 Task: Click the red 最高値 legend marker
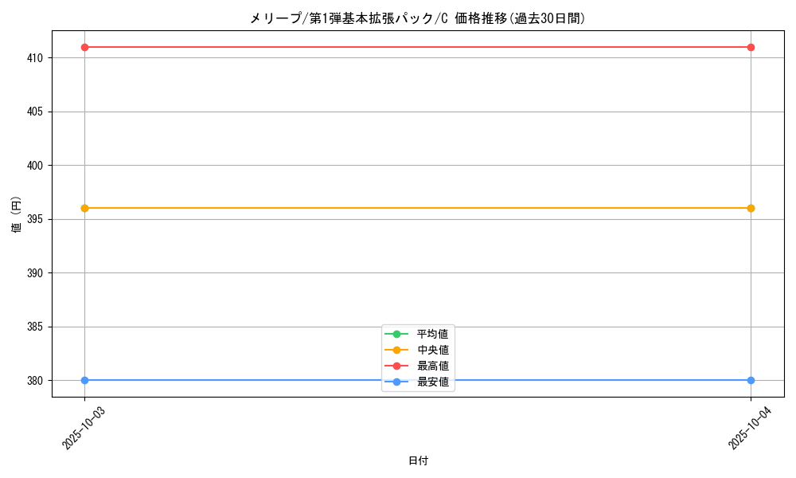396,366
